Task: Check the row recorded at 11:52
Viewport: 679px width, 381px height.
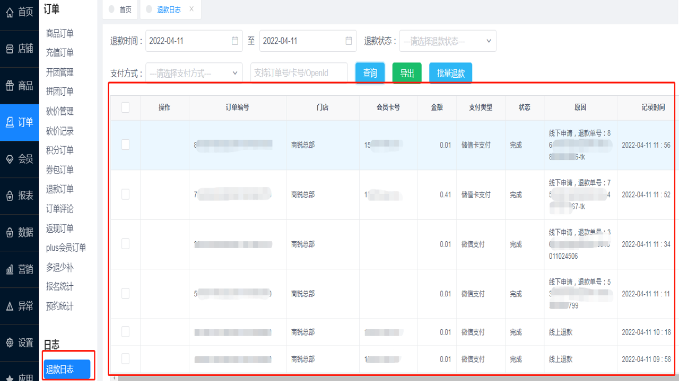Action: [x=125, y=194]
